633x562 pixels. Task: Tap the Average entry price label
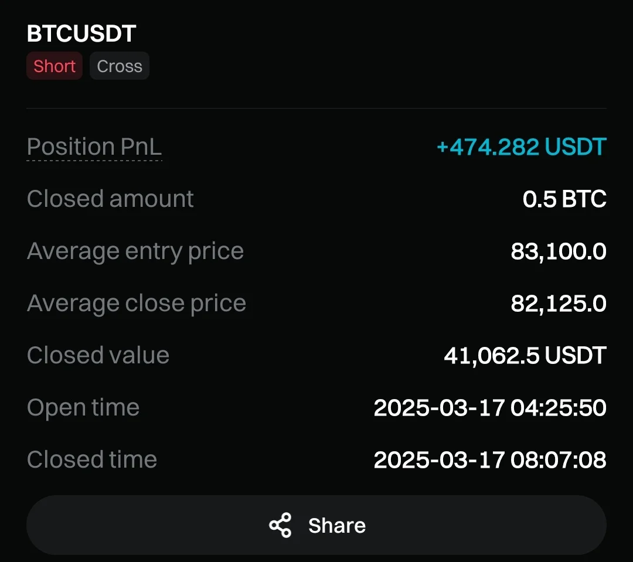[135, 251]
